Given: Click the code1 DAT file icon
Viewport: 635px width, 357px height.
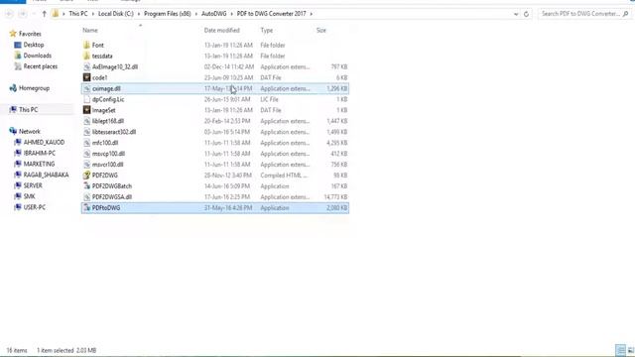Looking at the screenshot, I should point(86,77).
